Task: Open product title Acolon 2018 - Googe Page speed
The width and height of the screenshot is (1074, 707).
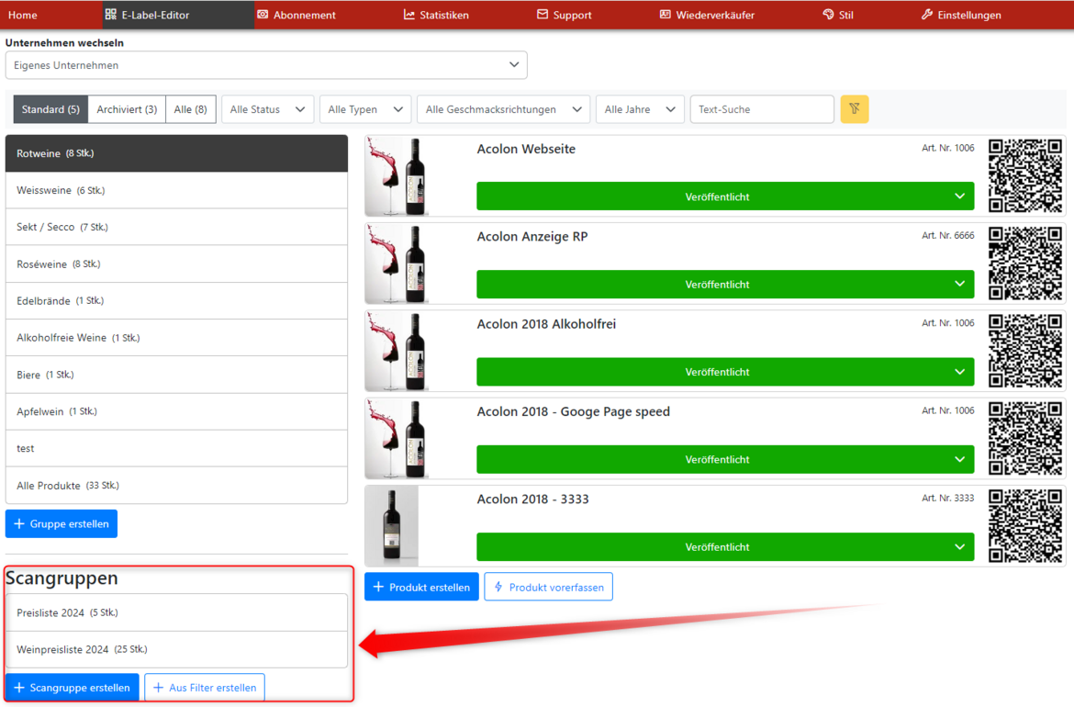Action: point(574,411)
